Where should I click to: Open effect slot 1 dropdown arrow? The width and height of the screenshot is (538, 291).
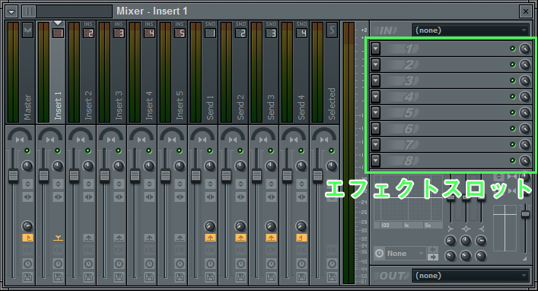(x=376, y=49)
